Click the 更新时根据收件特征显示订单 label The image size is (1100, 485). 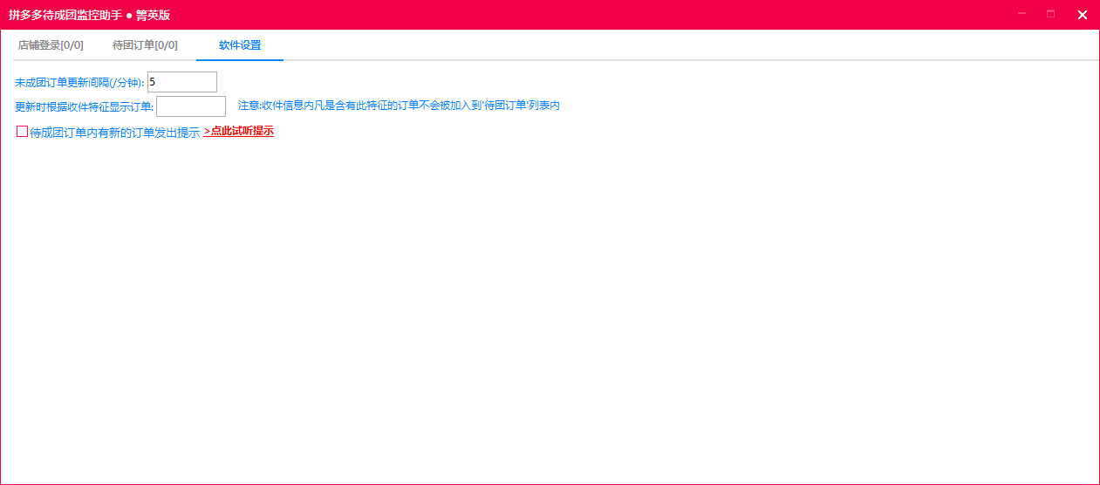click(x=85, y=107)
